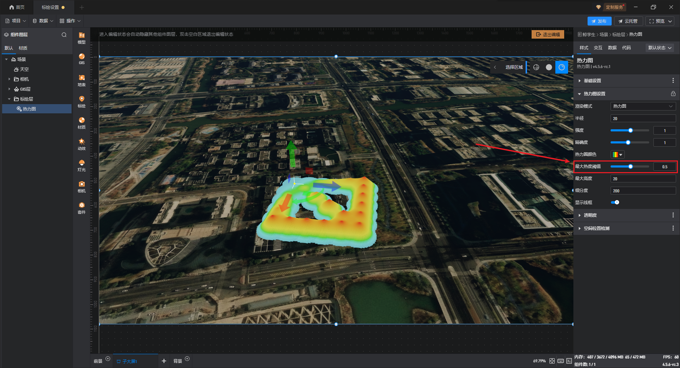Add a new tab with plus icon
Viewport: 680px width, 368px height.
tap(82, 7)
